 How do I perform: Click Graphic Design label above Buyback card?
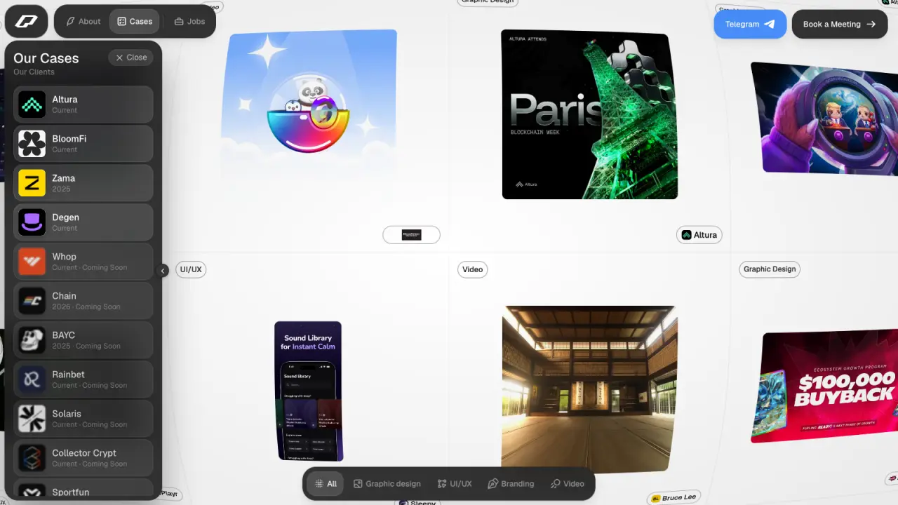coord(770,269)
